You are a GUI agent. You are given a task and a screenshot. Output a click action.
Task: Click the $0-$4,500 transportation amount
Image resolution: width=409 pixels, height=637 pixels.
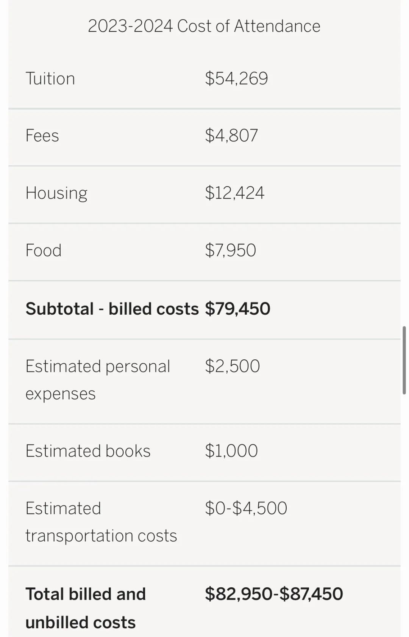click(x=246, y=508)
